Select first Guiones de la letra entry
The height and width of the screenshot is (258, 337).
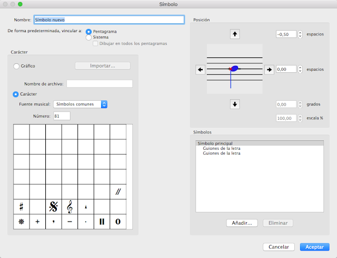[221, 148]
